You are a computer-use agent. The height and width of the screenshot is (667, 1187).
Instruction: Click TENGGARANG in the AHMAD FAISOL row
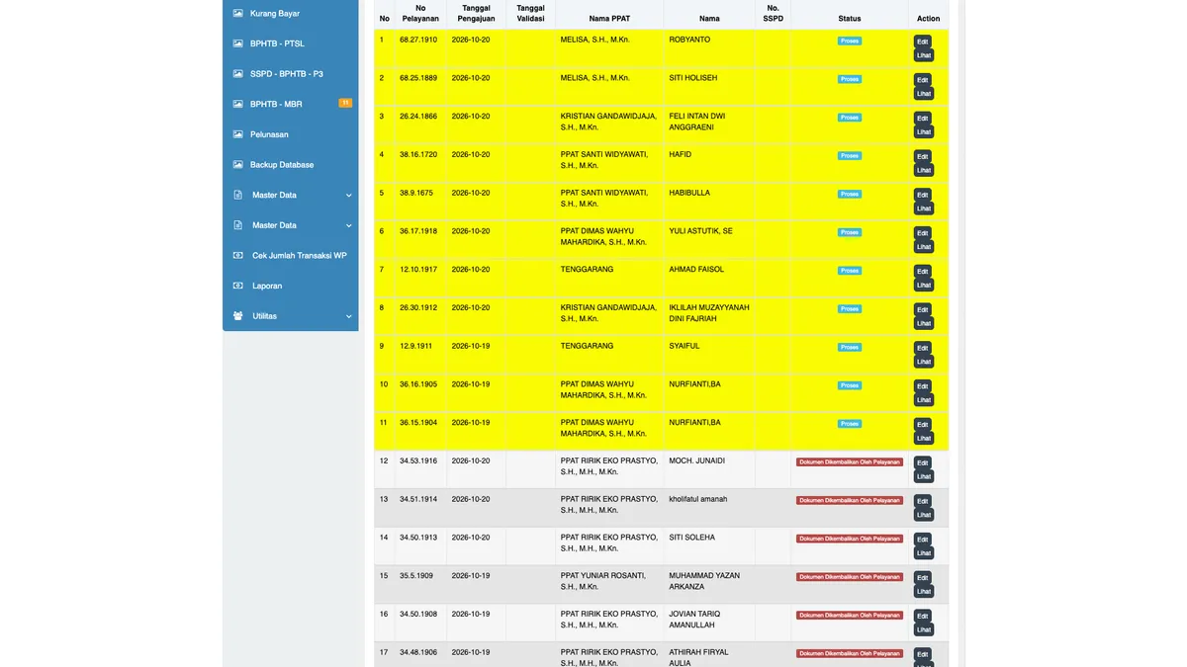(x=587, y=269)
